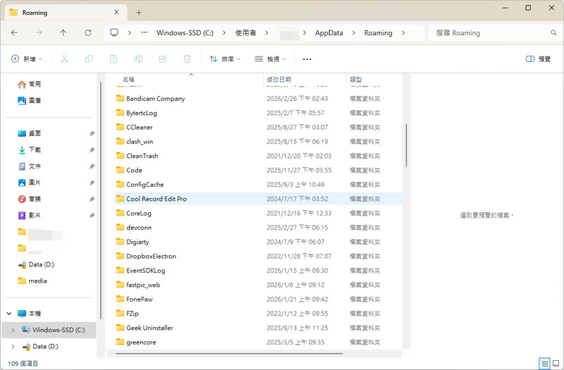Click the chevron after AppData in address bar
Viewport: 564px width, 370px height.
click(x=354, y=32)
